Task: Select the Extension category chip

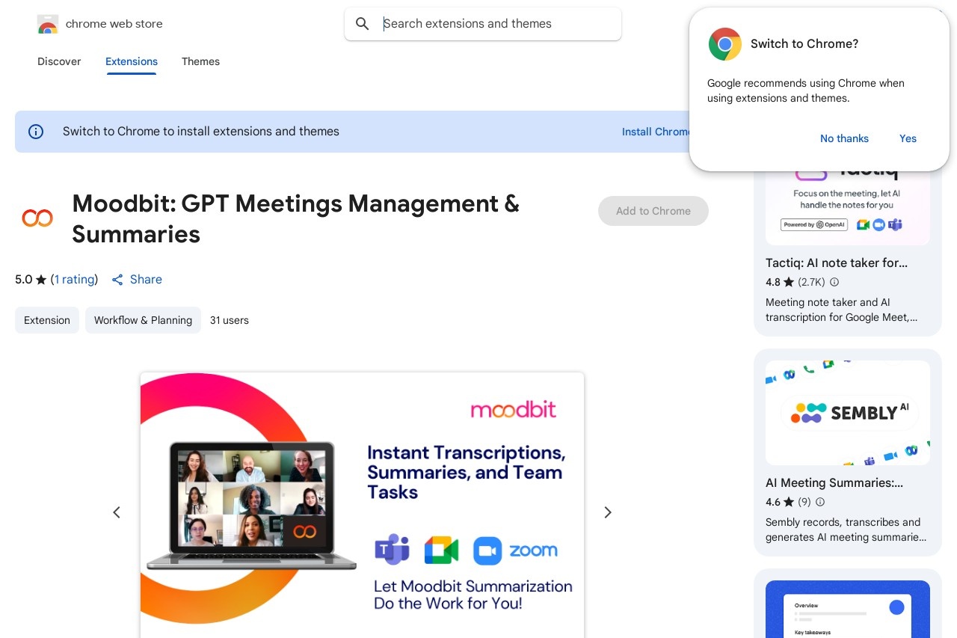Action: 47,320
